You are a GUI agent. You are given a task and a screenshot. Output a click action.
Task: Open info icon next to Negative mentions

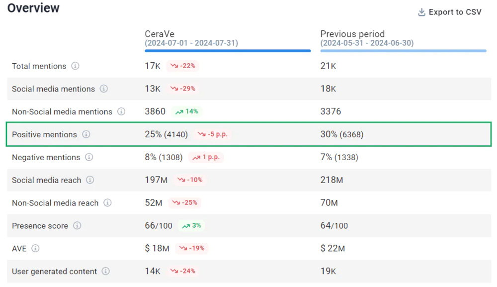pyautogui.click(x=89, y=157)
